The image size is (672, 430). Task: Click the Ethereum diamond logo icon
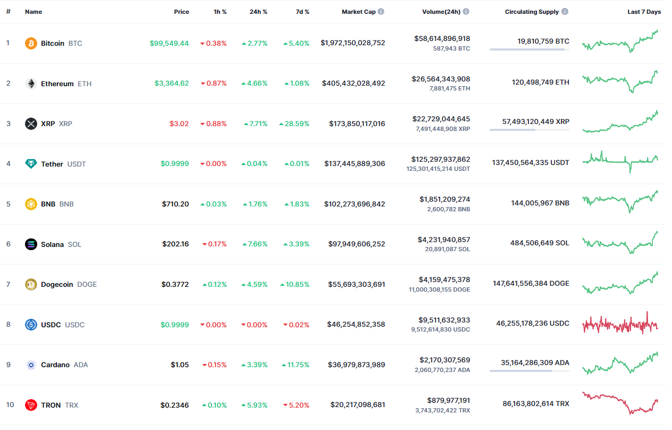[31, 84]
